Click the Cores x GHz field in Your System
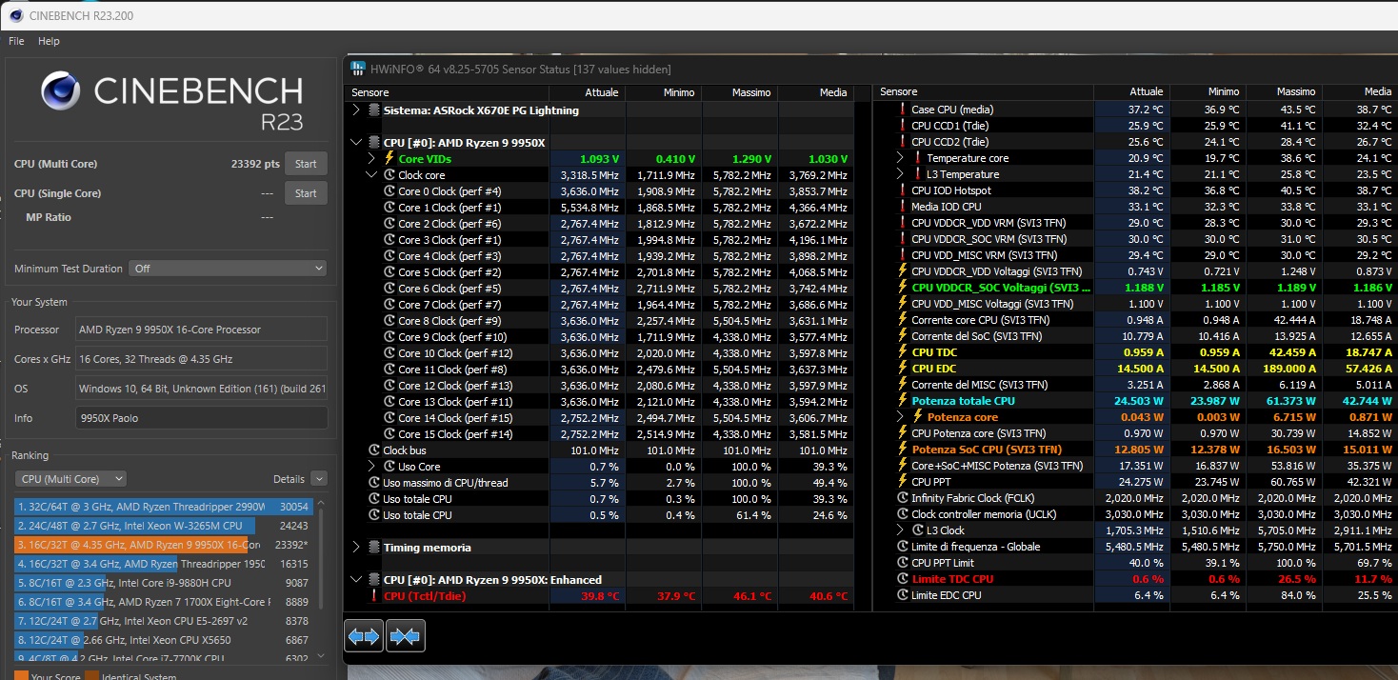Screen dimensions: 1398x680 tap(201, 359)
